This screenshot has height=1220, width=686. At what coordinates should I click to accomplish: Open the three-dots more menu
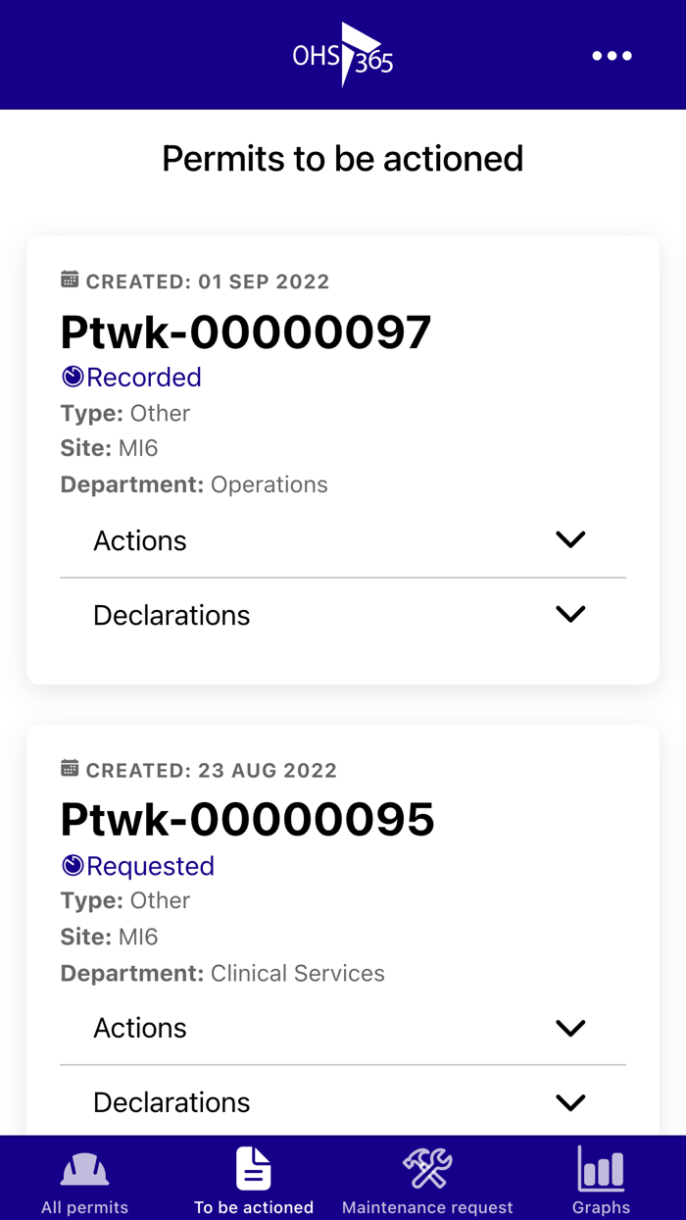coord(612,56)
